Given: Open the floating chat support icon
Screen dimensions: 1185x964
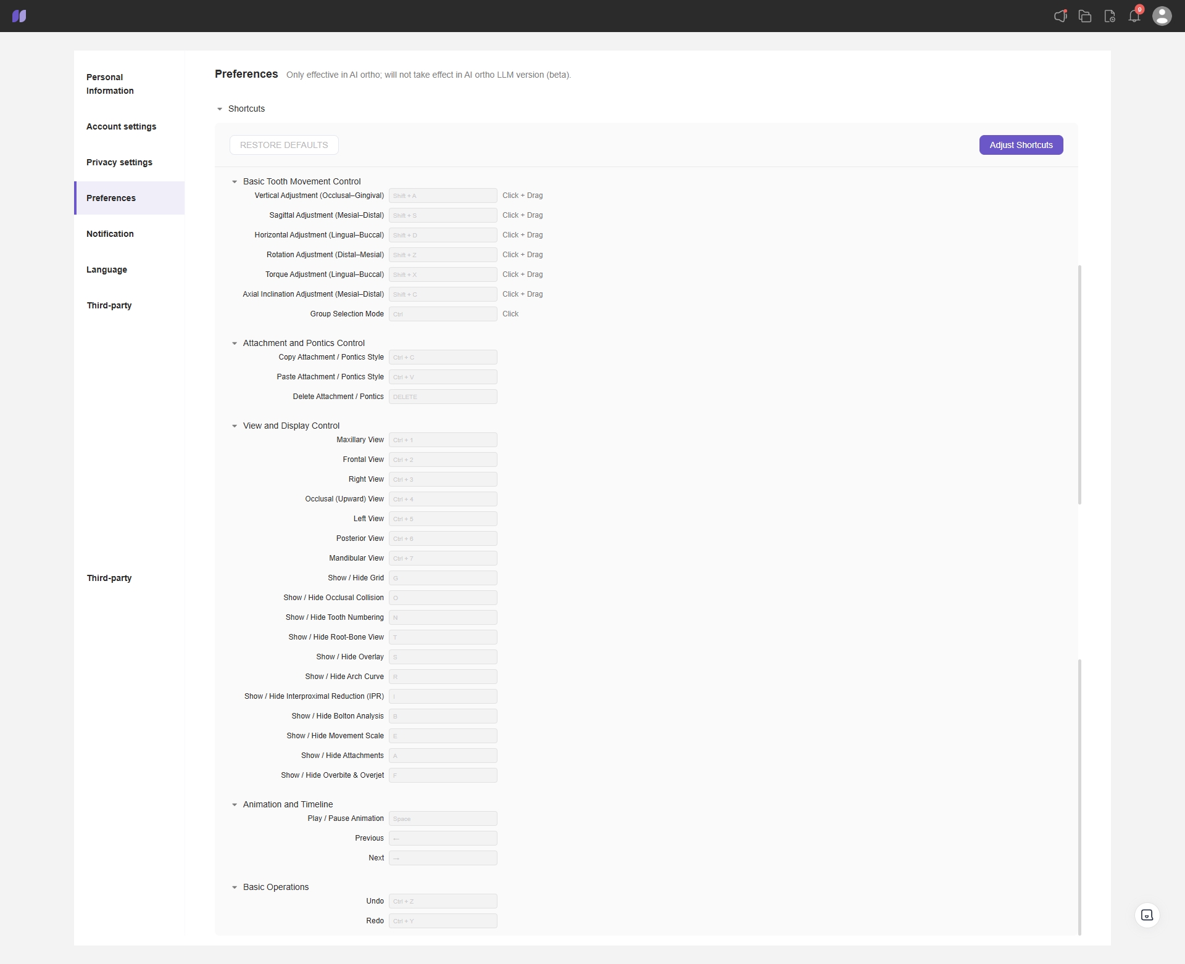Looking at the screenshot, I should tap(1147, 915).
